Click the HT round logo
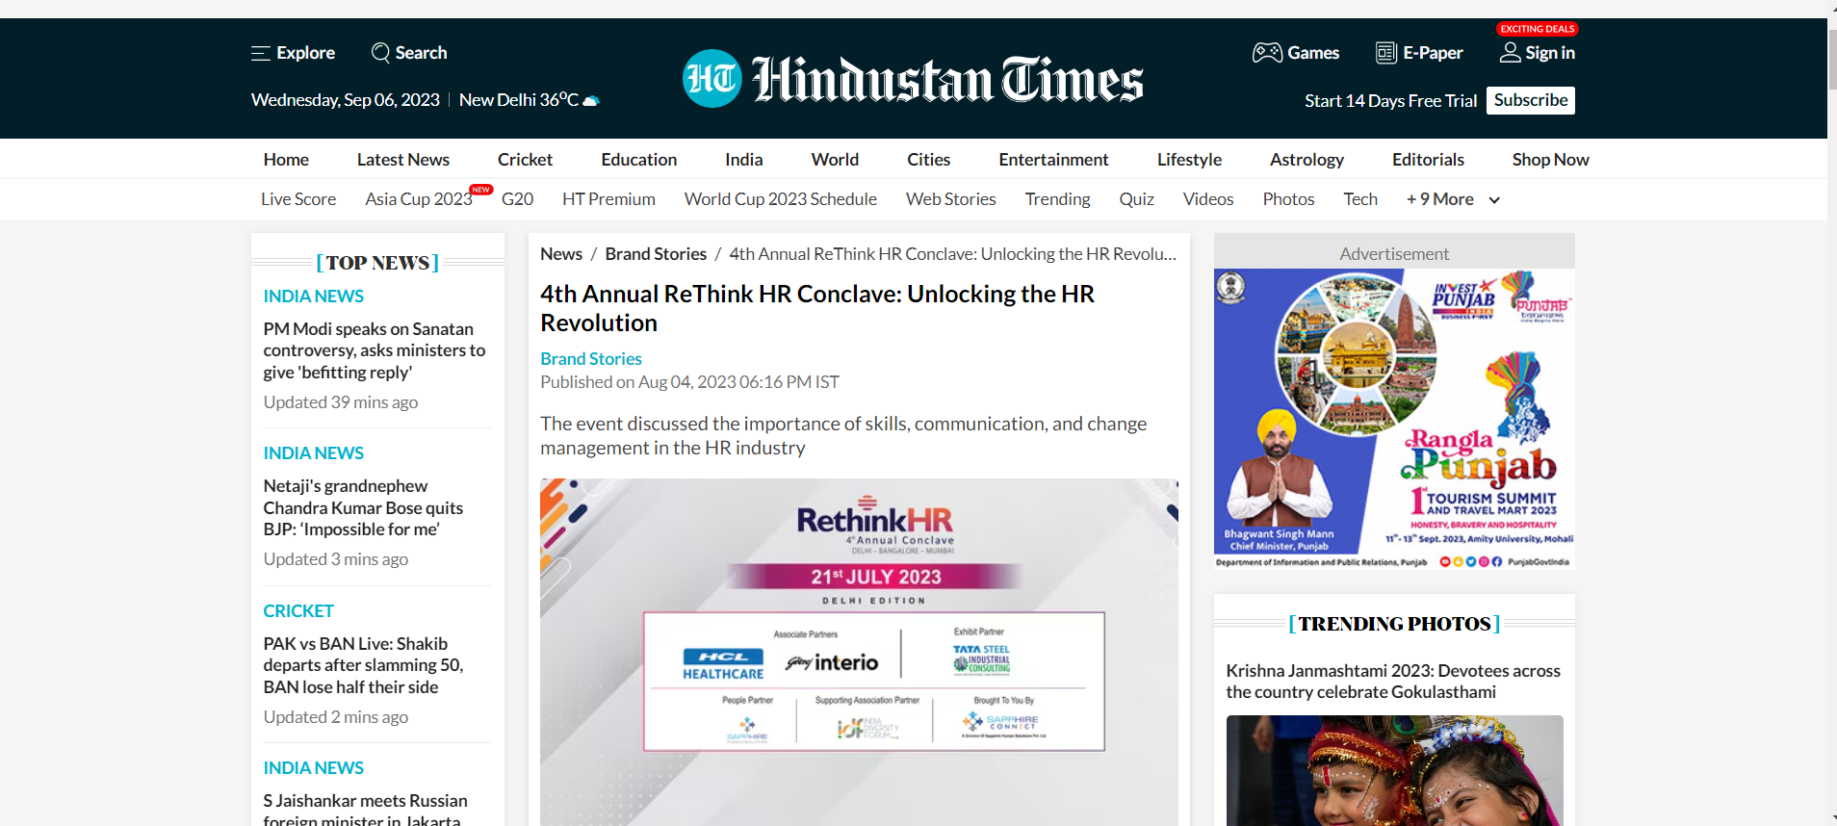 click(712, 78)
